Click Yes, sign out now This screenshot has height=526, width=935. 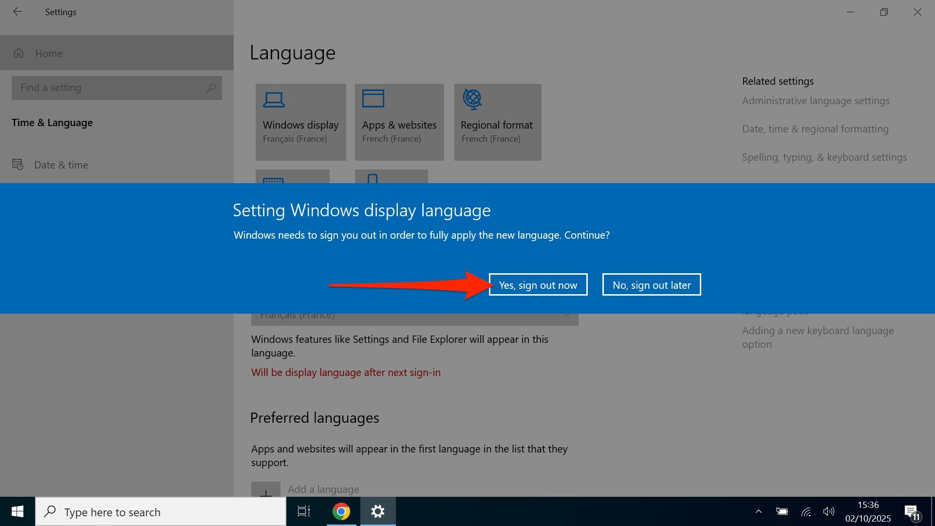click(538, 285)
